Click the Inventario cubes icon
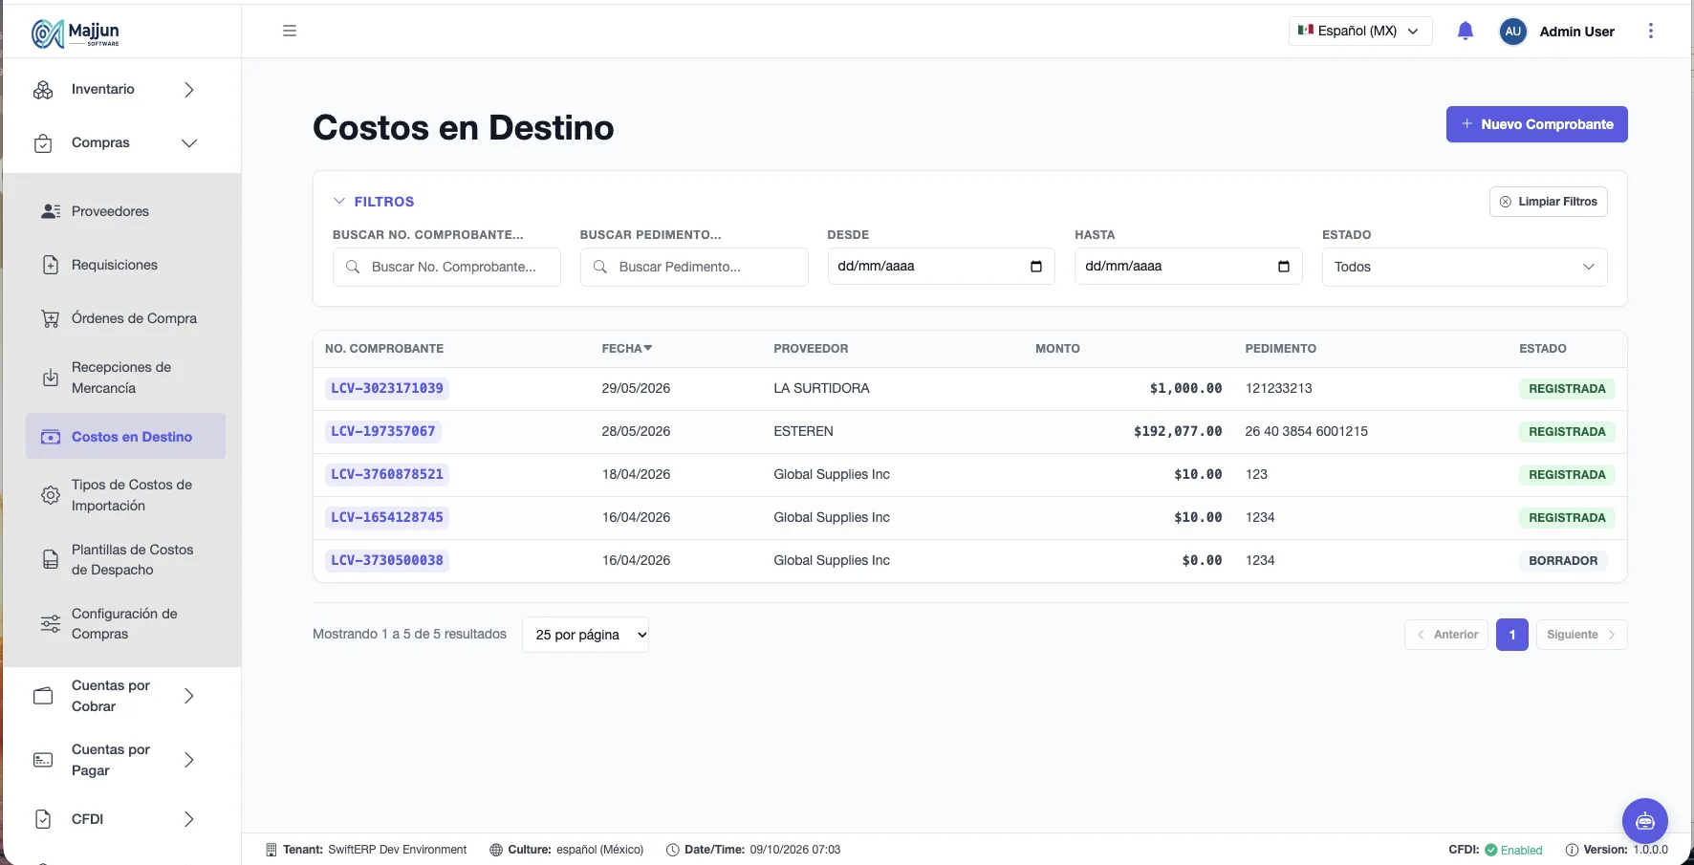 pyautogui.click(x=43, y=90)
